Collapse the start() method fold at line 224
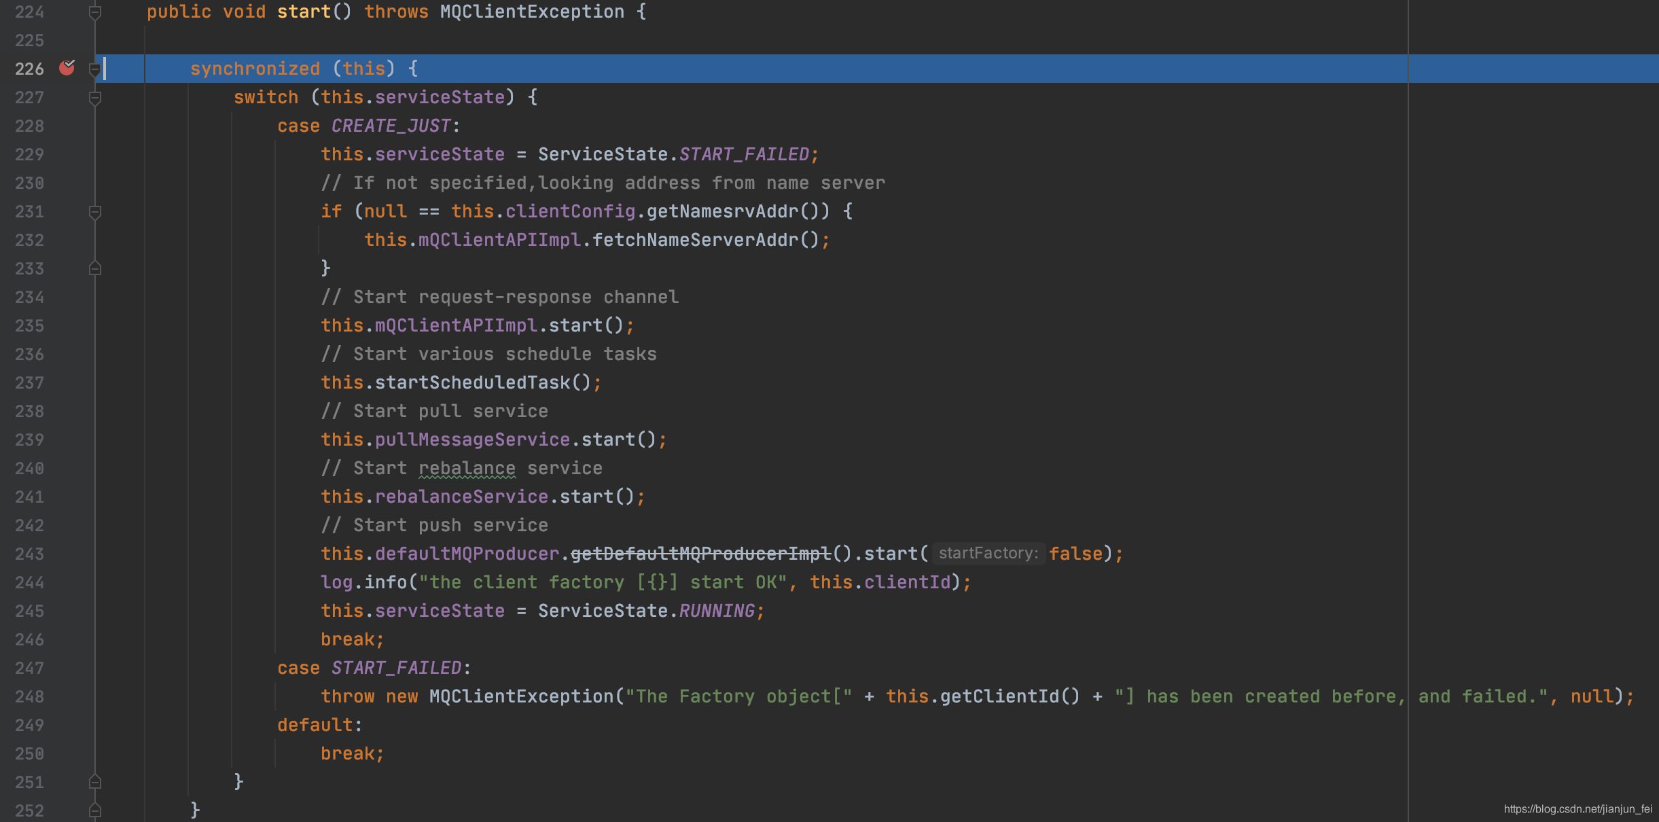 click(x=95, y=13)
